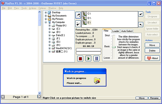Click the My Documents folder icon
The image size is (162, 104).
[49, 16]
